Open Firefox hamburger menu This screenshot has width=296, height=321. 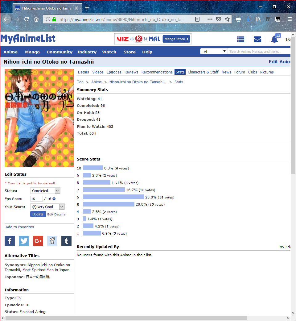click(290, 19)
